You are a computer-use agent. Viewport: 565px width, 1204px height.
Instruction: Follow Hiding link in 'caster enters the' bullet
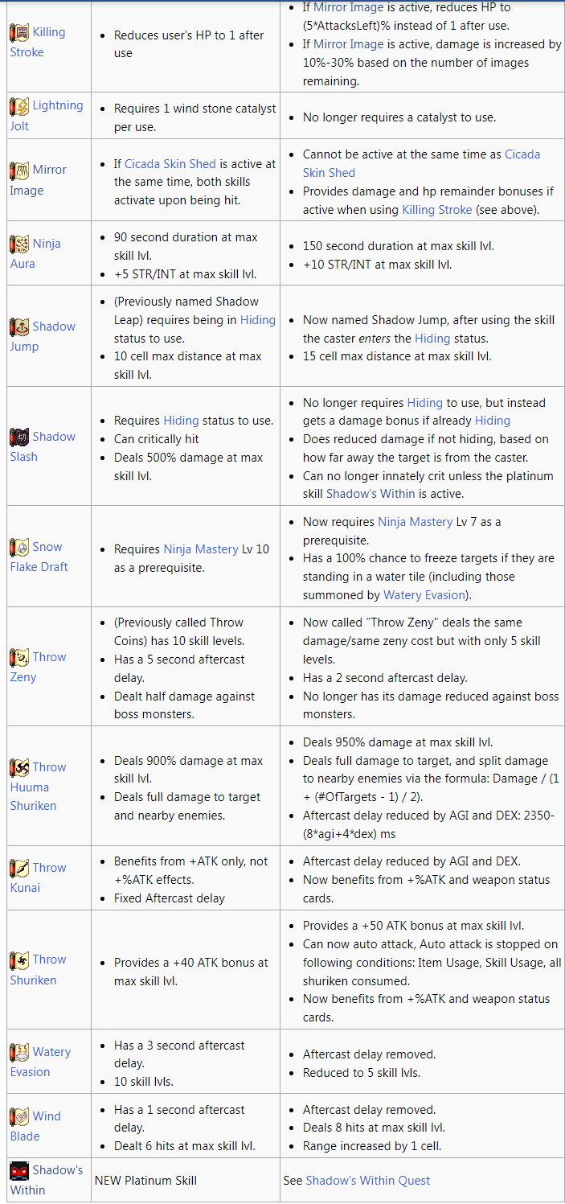click(x=432, y=338)
